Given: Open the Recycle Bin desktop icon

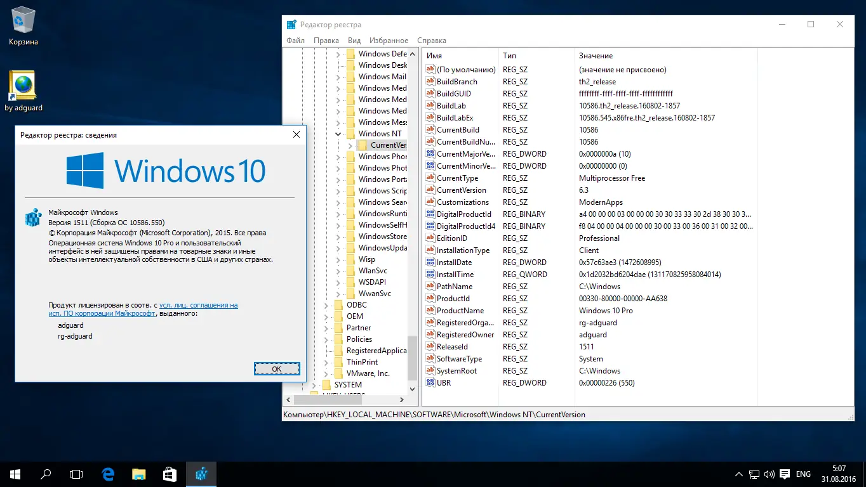Looking at the screenshot, I should [23, 22].
